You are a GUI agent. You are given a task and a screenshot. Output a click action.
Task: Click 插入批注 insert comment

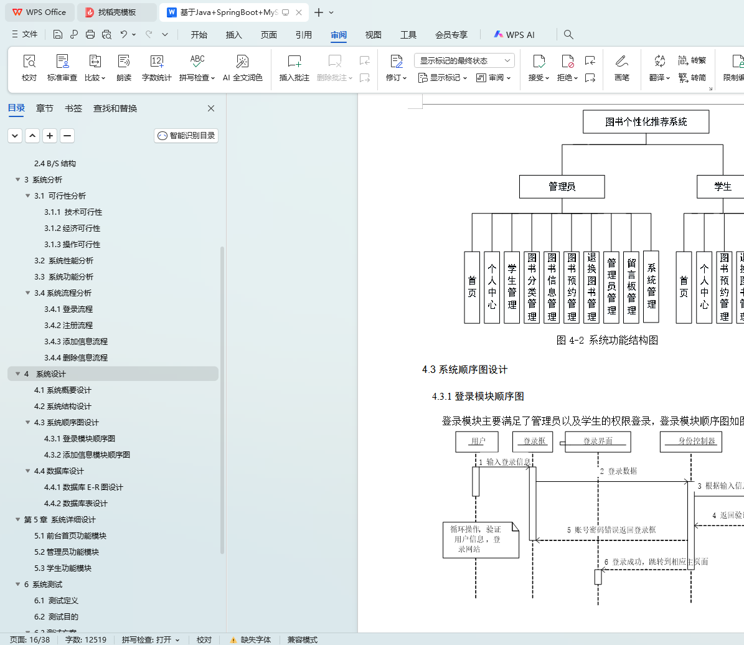tap(294, 68)
